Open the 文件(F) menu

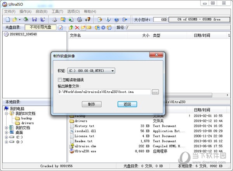pyautogui.click(x=10, y=12)
